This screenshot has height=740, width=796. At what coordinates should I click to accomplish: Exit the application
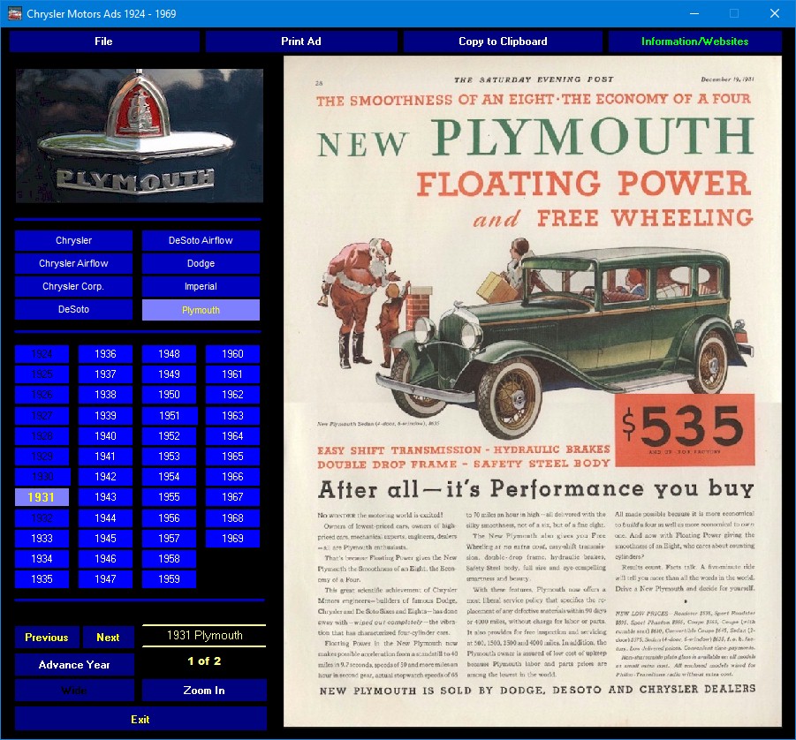[x=140, y=719]
